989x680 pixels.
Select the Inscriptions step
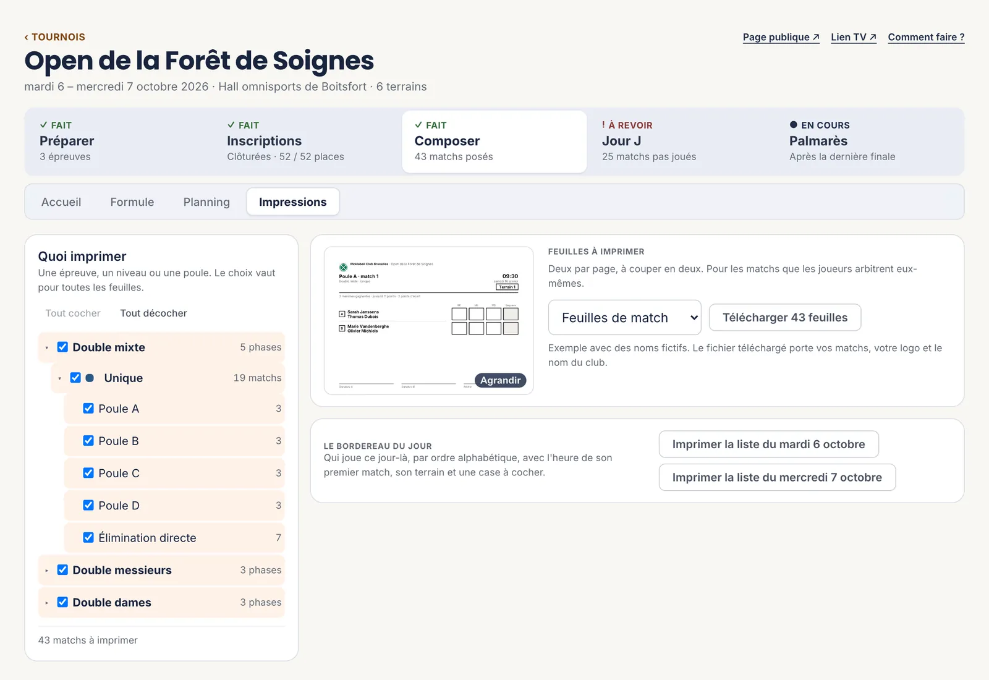click(x=307, y=142)
